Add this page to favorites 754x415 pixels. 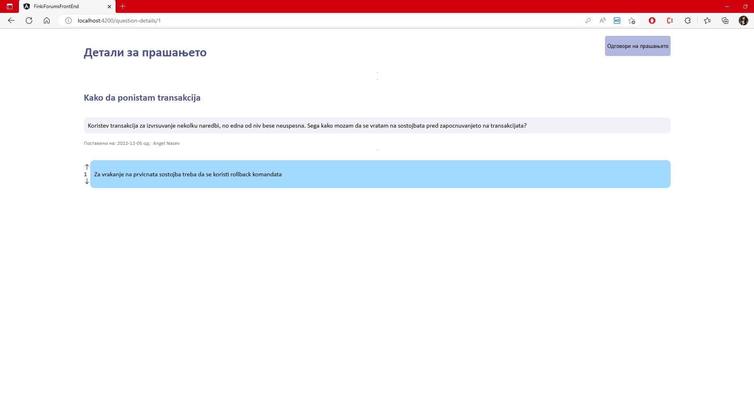(632, 21)
